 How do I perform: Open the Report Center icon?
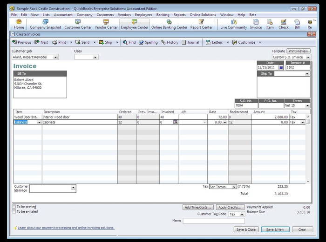201,24
